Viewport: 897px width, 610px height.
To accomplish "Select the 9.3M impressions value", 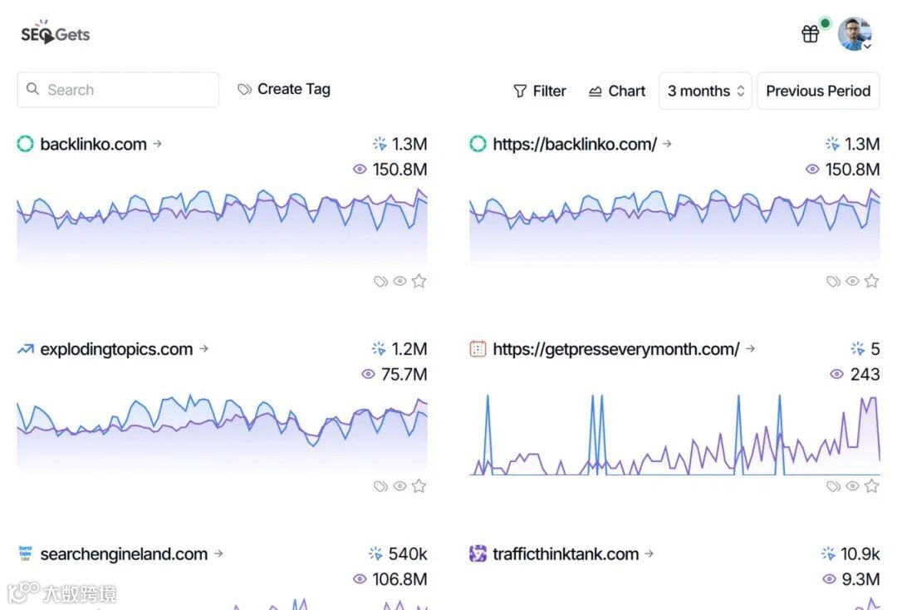I will coord(860,579).
